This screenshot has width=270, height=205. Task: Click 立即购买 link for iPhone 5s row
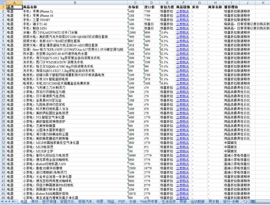coord(182,11)
